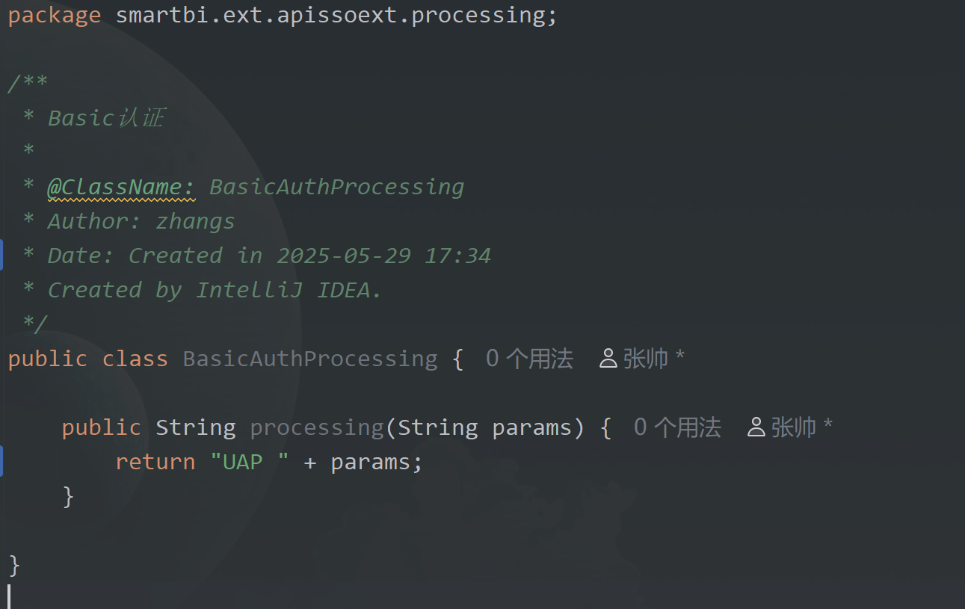The height and width of the screenshot is (609, 965).
Task: Place caret on the params parameter in the method signature
Action: click(x=531, y=427)
